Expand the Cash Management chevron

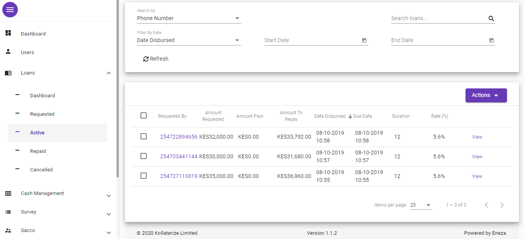(109, 196)
